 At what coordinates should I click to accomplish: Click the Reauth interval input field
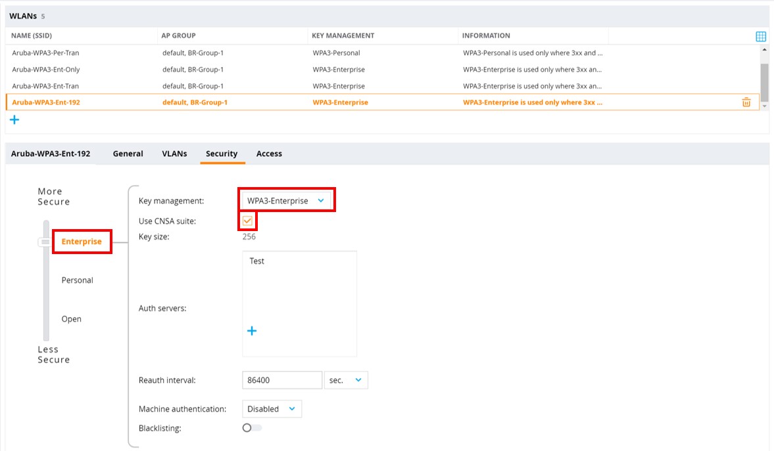[282, 380]
